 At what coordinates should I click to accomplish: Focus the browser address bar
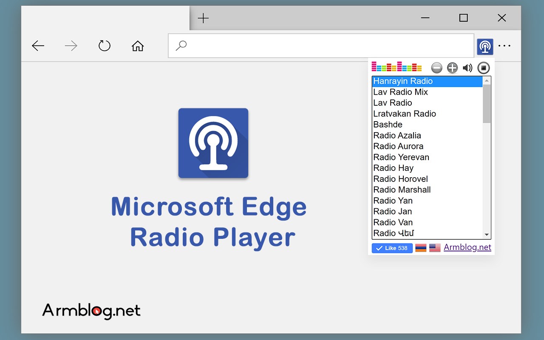[321, 45]
